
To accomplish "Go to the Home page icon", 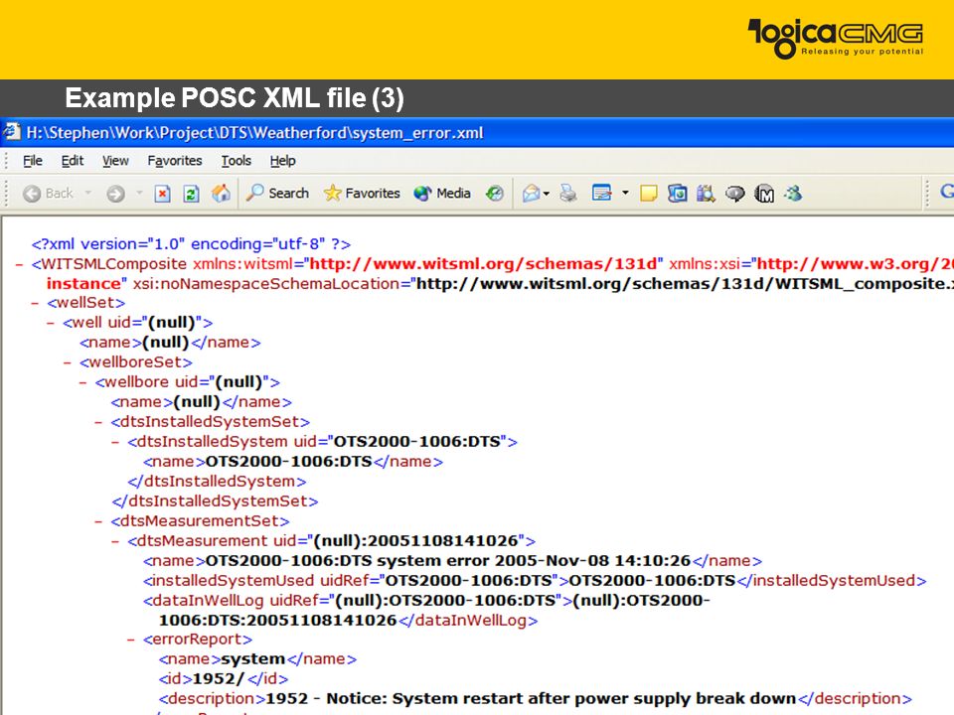I will pyautogui.click(x=221, y=194).
